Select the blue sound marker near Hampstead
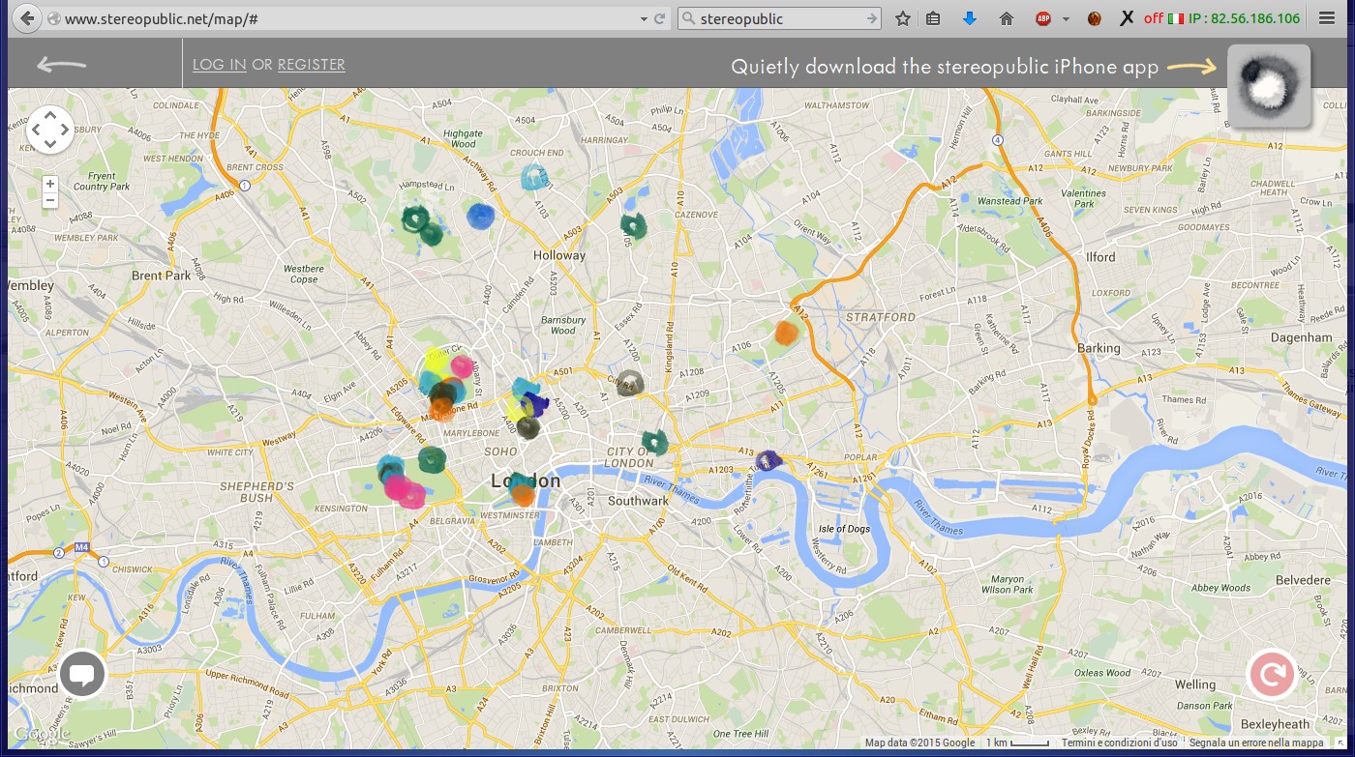Image resolution: width=1355 pixels, height=757 pixels. 481,216
